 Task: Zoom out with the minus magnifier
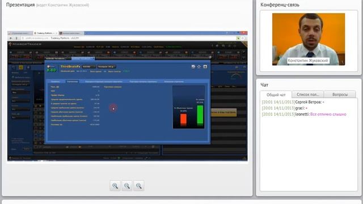click(x=127, y=186)
